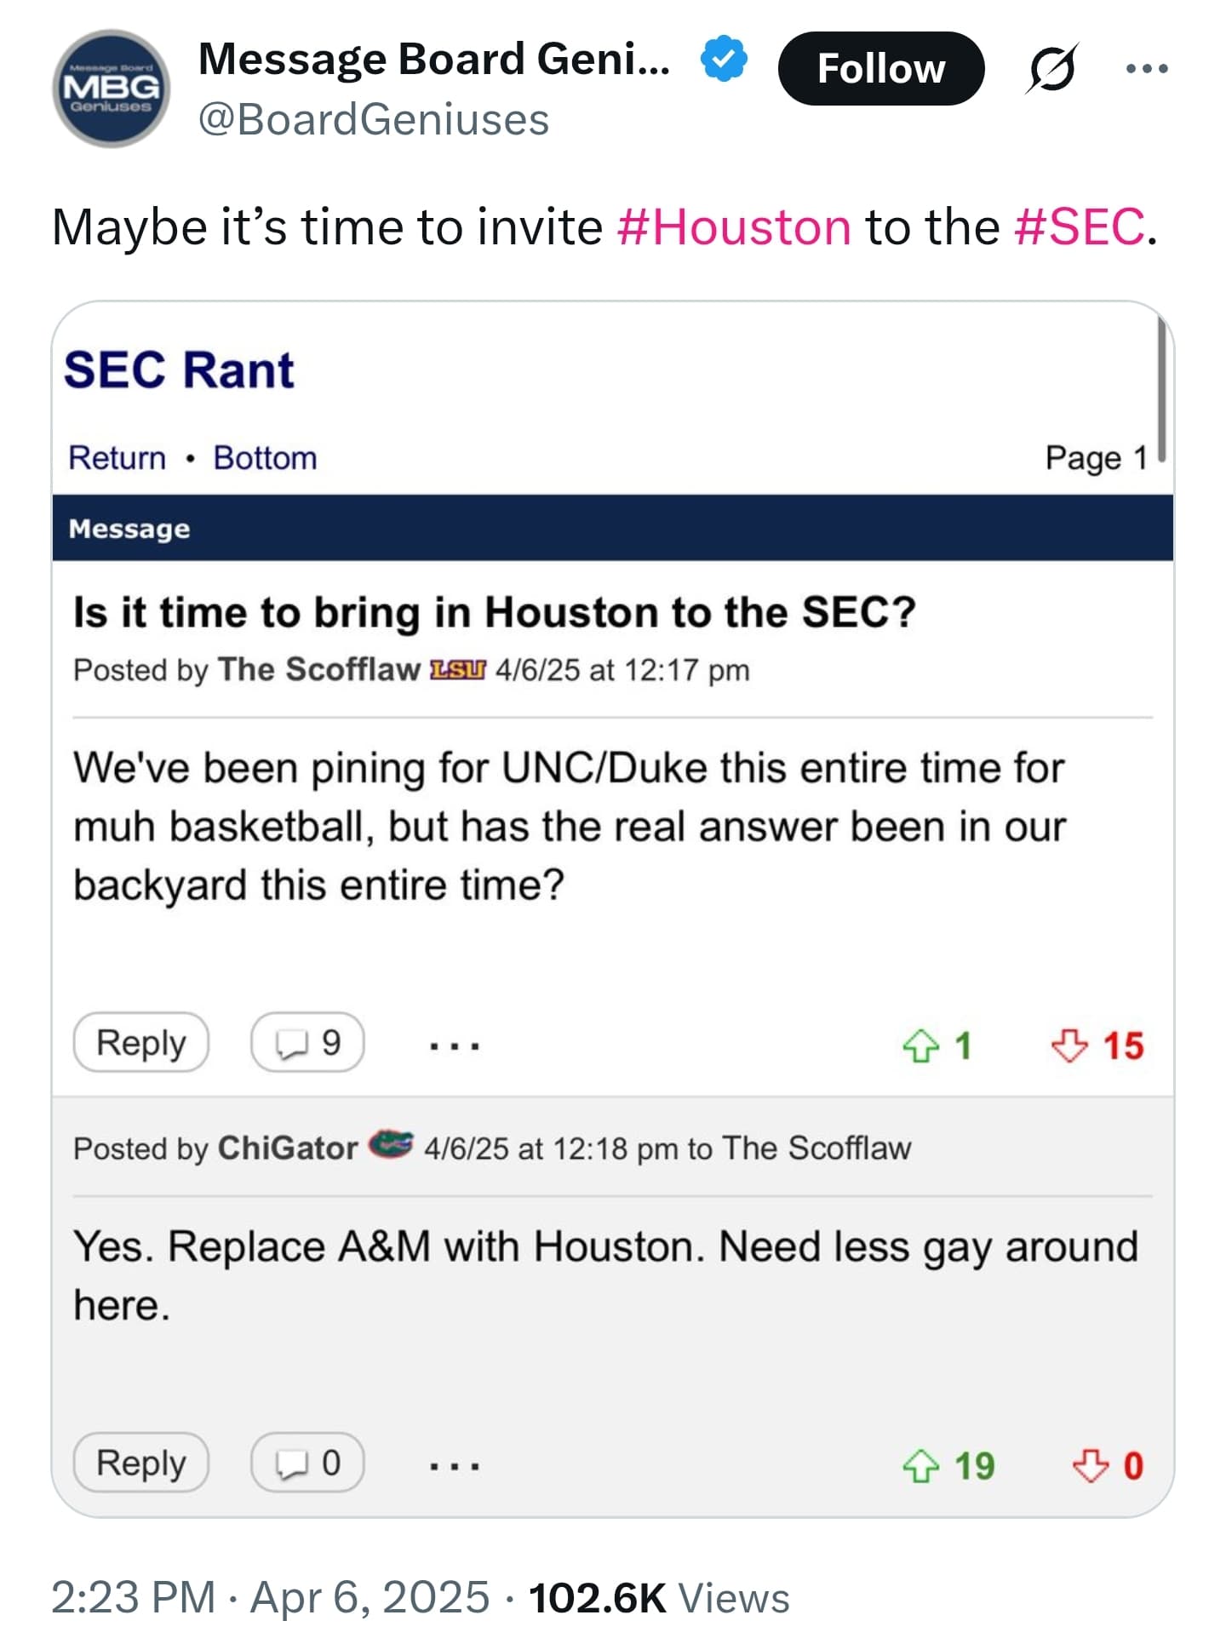Open the Message Board Geniuses profile avatar
This screenshot has width=1226, height=1638.
[x=111, y=89]
